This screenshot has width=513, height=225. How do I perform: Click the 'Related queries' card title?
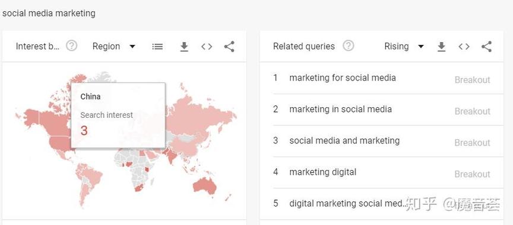(304, 46)
